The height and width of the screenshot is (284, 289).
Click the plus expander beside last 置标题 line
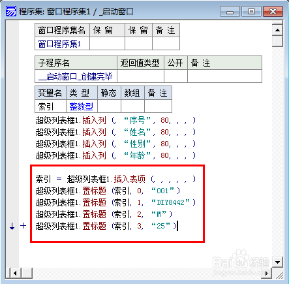(x=23, y=225)
